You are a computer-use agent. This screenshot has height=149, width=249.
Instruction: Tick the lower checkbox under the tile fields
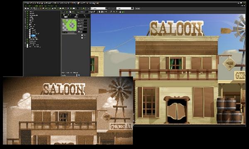pyautogui.click(x=82, y=38)
